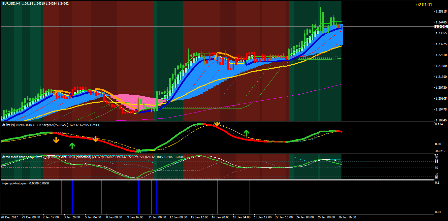The image size is (448, 221).
Task: Click the 1.19475 price axis label
Action: 441,110
